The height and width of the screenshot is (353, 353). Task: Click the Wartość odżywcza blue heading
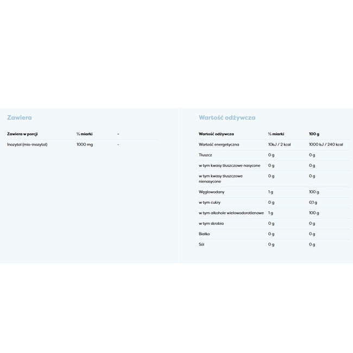point(227,117)
